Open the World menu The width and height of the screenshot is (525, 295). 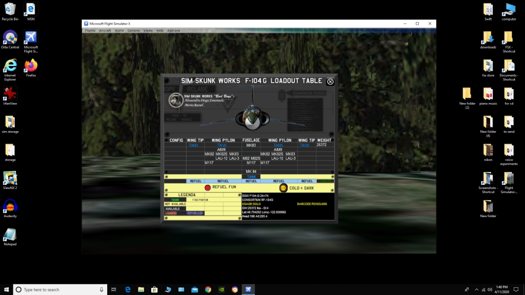(119, 30)
